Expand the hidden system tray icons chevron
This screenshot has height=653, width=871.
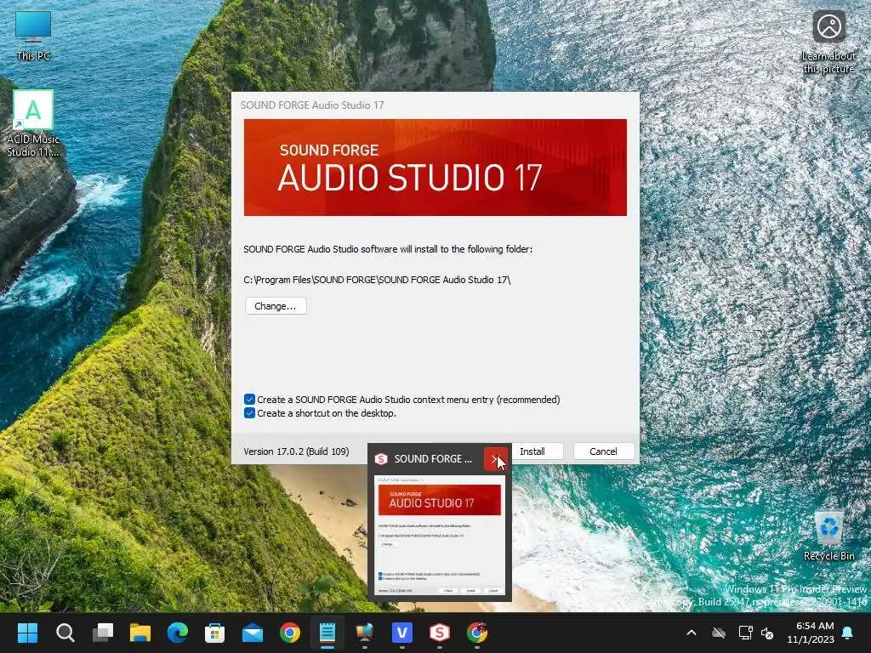[692, 633]
